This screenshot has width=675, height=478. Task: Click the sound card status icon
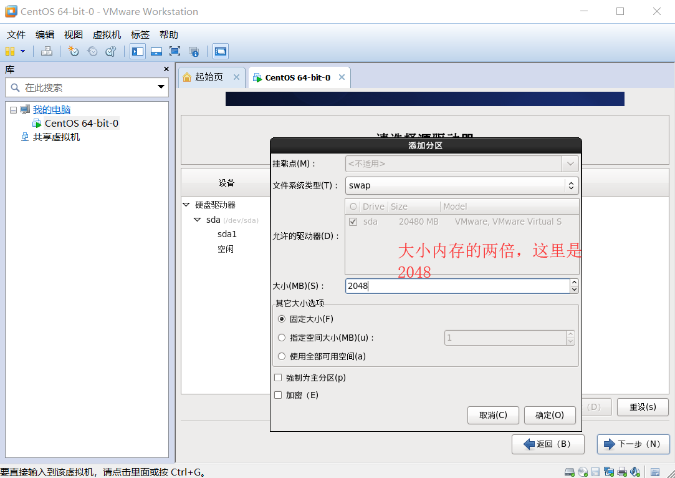coord(635,472)
